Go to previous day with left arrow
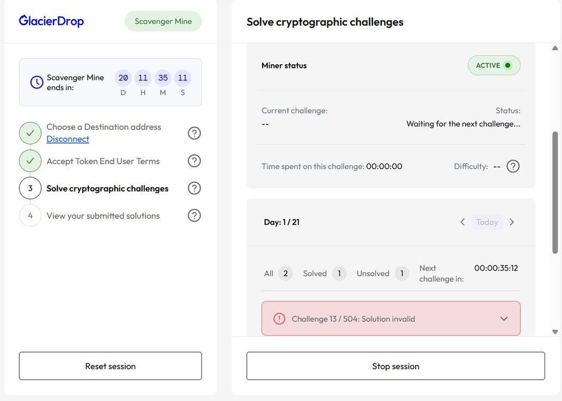The height and width of the screenshot is (401, 562). point(462,222)
